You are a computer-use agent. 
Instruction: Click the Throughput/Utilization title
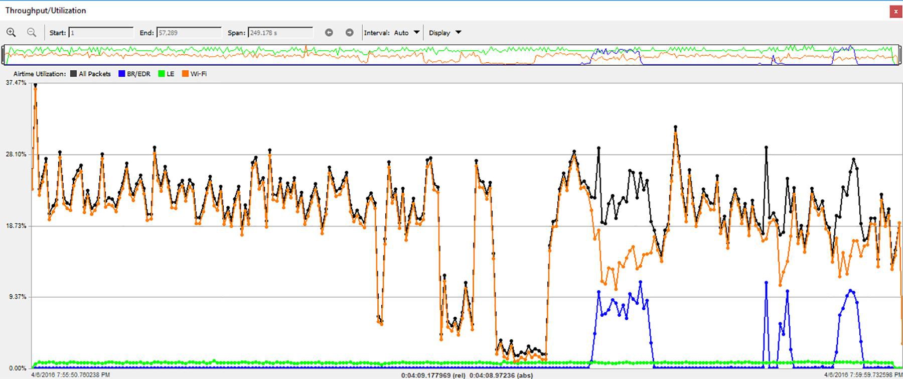[x=46, y=11]
